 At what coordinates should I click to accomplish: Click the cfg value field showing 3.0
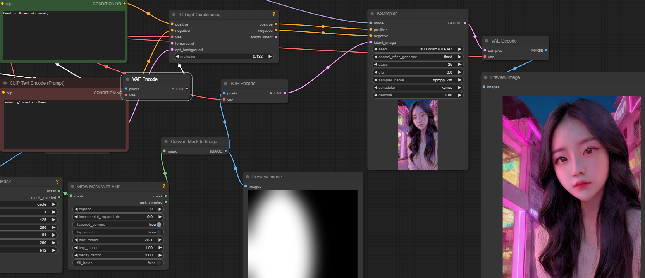[x=418, y=72]
